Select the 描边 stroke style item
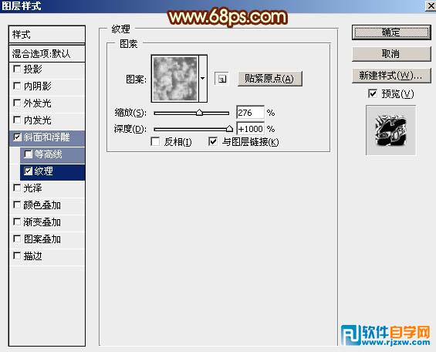436x352 pixels. (47, 256)
